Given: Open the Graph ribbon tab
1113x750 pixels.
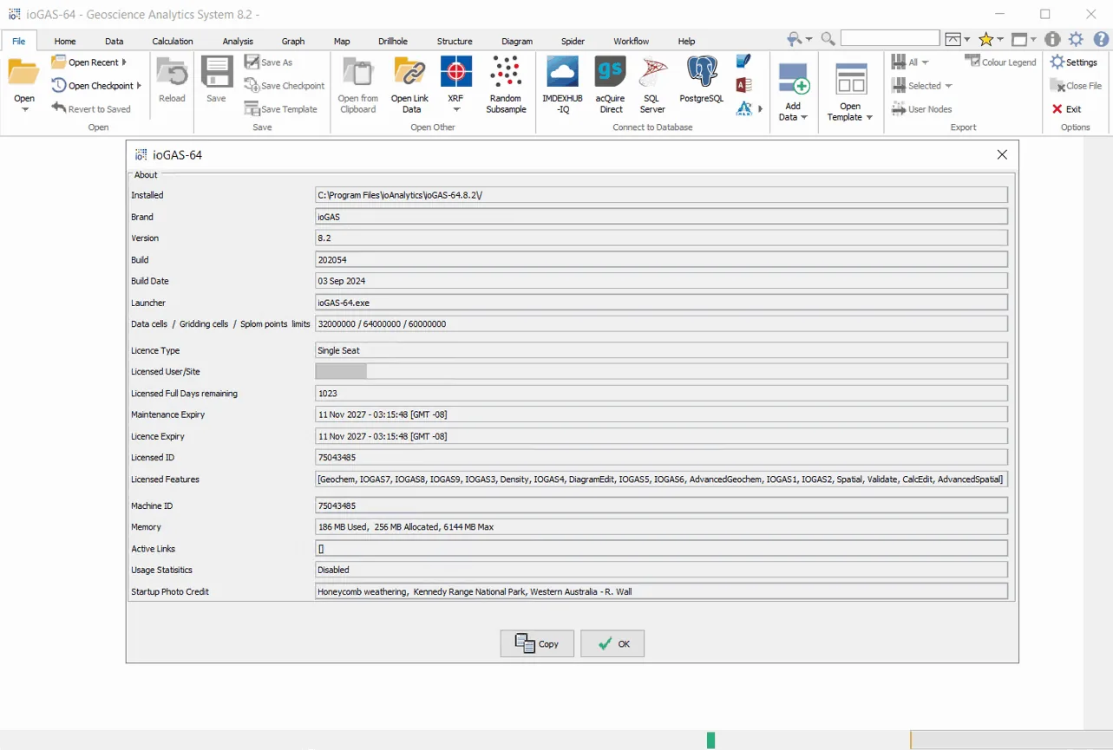Looking at the screenshot, I should click(x=293, y=41).
